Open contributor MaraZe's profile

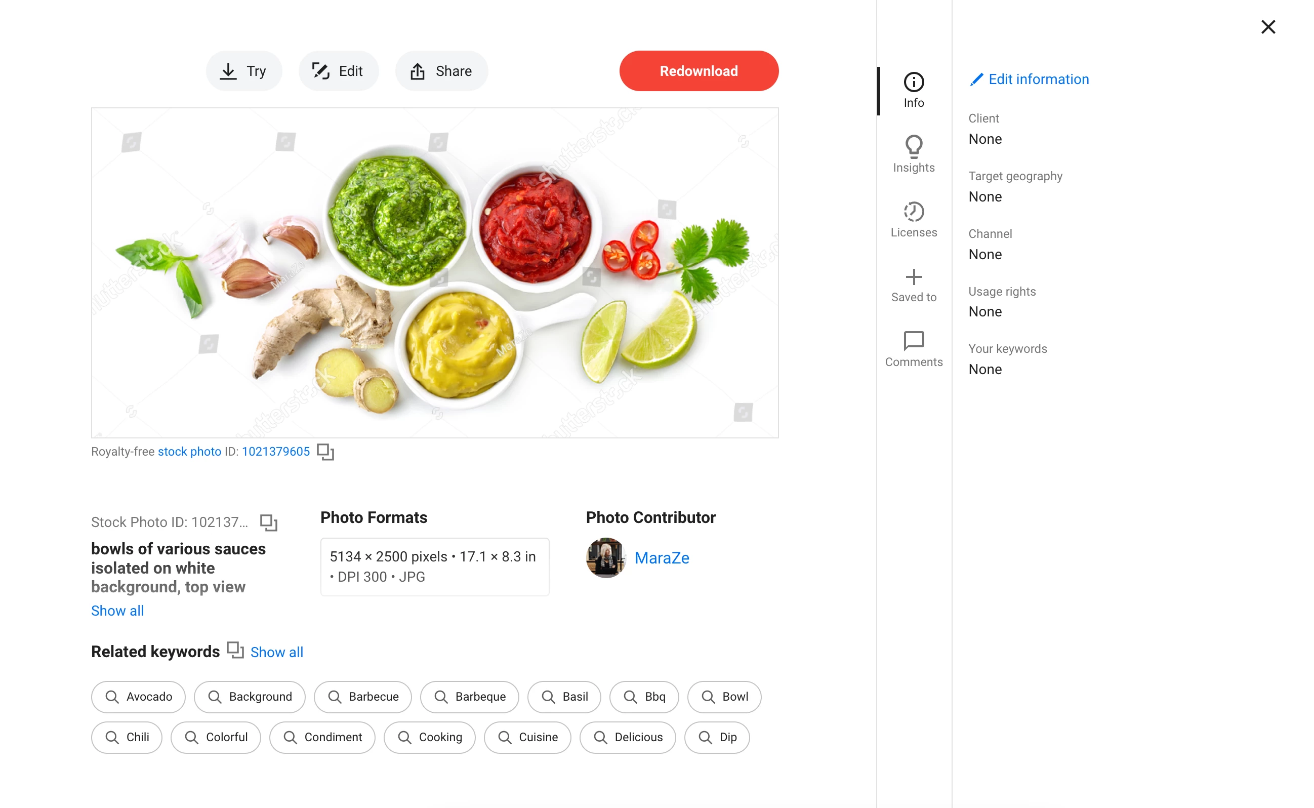pyautogui.click(x=661, y=557)
